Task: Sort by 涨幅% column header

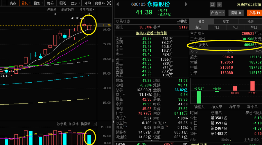Action: (226, 140)
